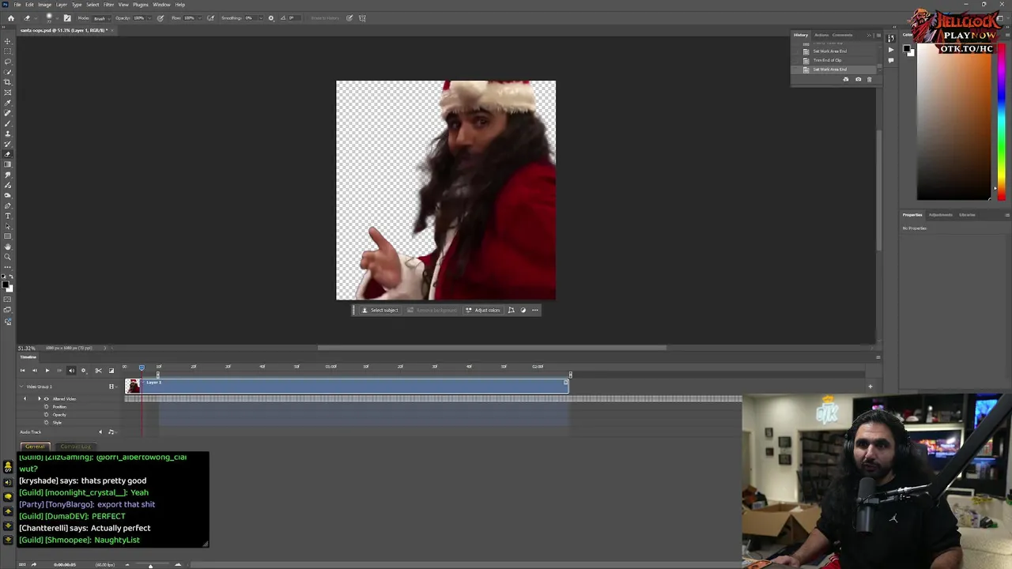
Task: Mute the Audio Track
Action: coord(100,432)
